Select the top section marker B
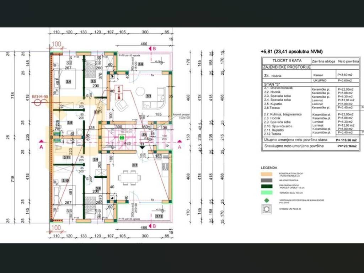This screenshot has width=364, height=273. pos(154,49)
